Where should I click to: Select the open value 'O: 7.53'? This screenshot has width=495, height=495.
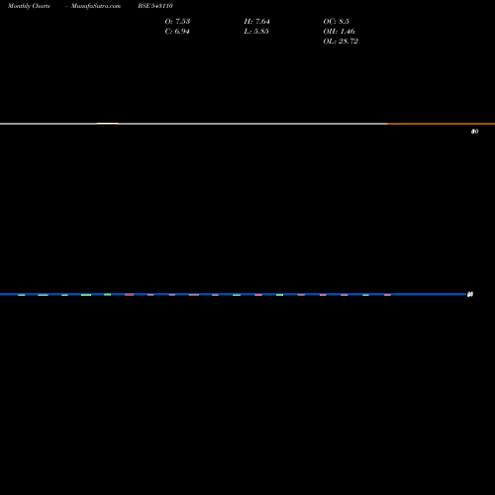click(x=177, y=21)
